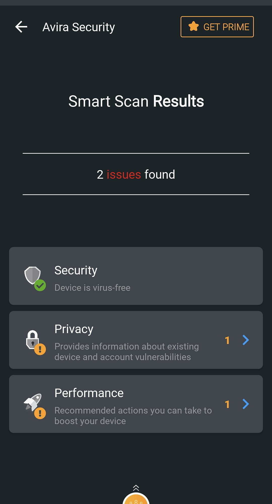Image resolution: width=272 pixels, height=504 pixels.
Task: Tap the double up-arrow icon
Action: [136, 488]
